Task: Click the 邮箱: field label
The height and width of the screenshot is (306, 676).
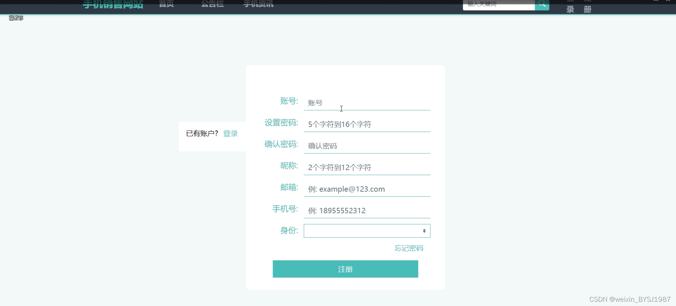Action: click(x=289, y=187)
